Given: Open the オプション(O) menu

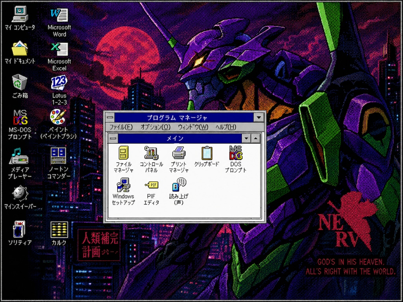Looking at the screenshot, I should coord(155,127).
